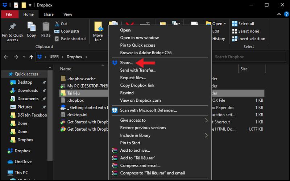Click Paste shortcut in the ribbon
The image size is (290, 181).
[x=70, y=39]
